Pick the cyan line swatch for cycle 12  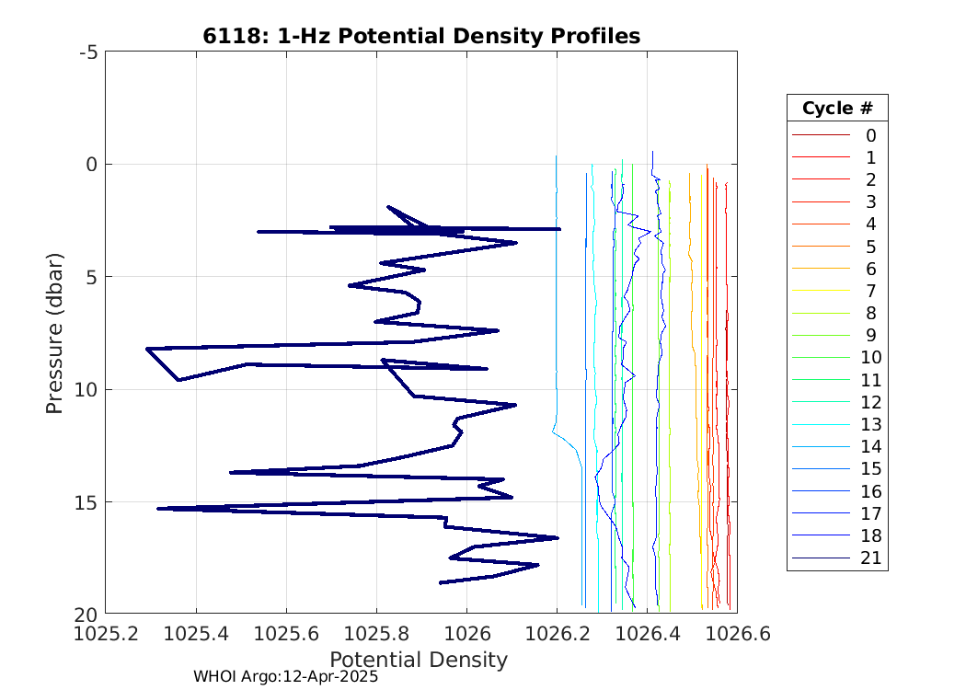pos(820,402)
